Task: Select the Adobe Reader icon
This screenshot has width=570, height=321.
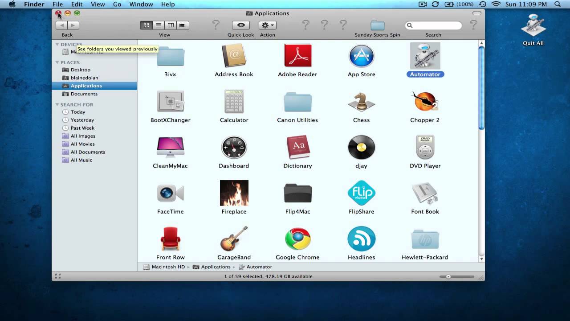Action: coord(297,56)
